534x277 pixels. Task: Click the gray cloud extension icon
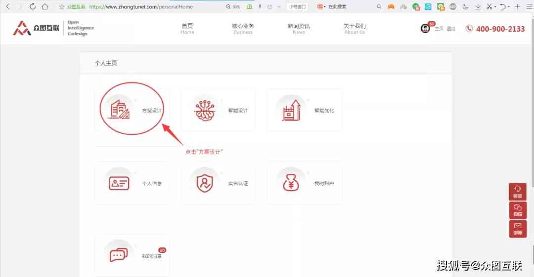tap(403, 7)
